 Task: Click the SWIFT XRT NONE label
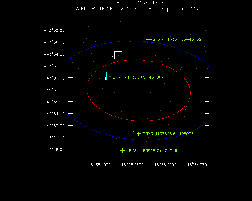pos(93,9)
